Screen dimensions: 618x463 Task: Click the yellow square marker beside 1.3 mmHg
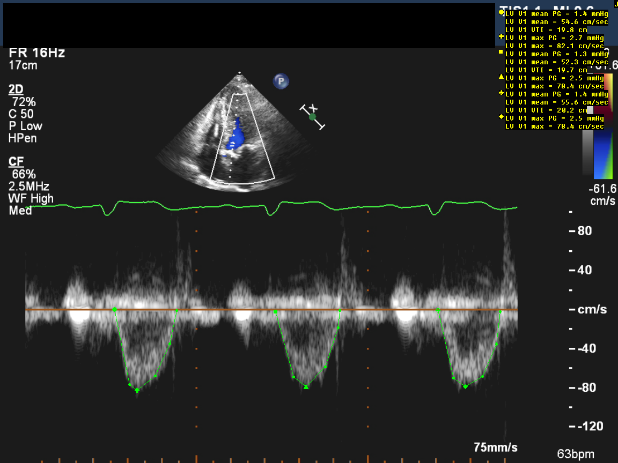(501, 53)
